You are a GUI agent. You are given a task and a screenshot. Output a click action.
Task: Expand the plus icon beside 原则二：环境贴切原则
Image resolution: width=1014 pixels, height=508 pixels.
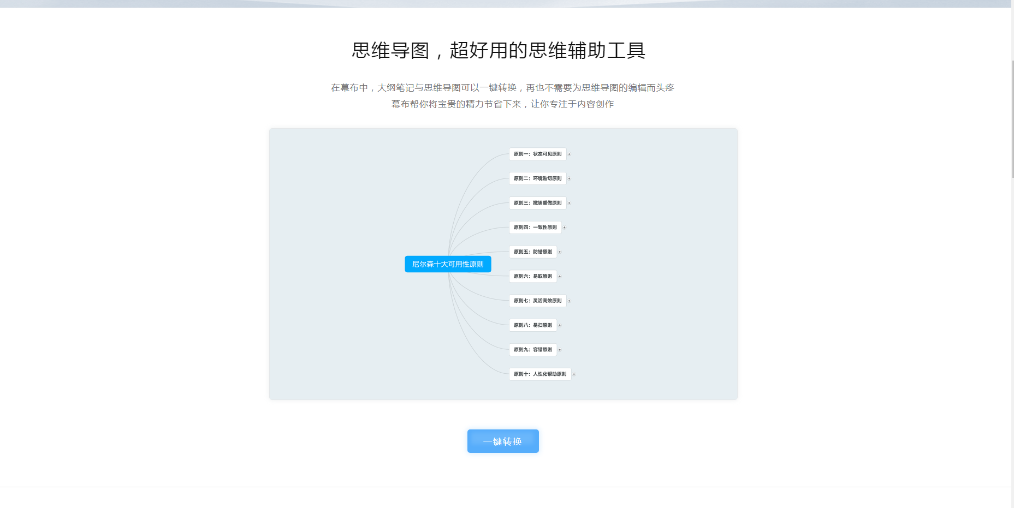pyautogui.click(x=569, y=178)
